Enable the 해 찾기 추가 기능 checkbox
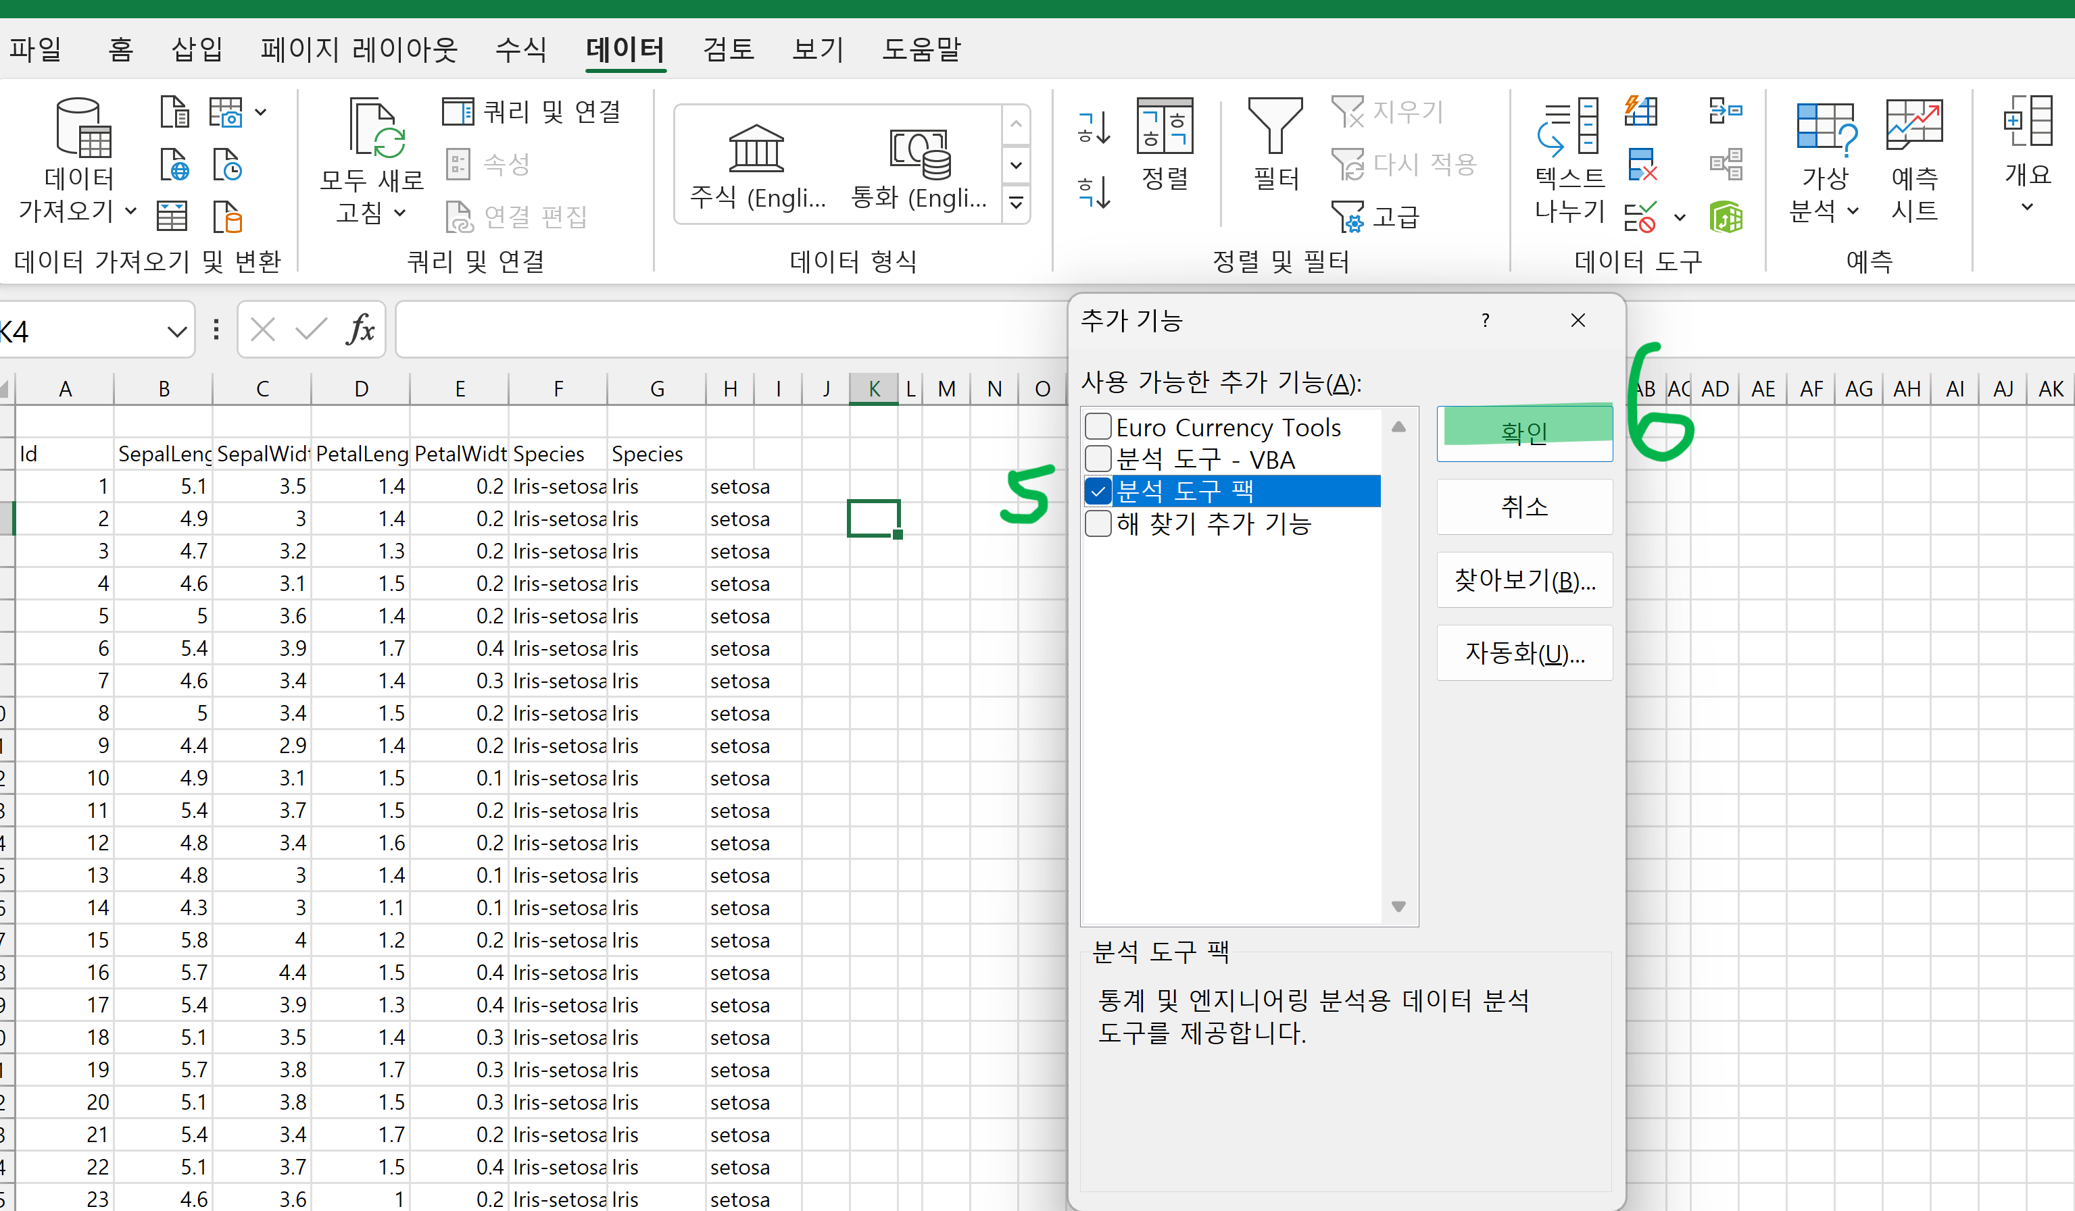Screen dimensions: 2075x1211 tap(1098, 523)
